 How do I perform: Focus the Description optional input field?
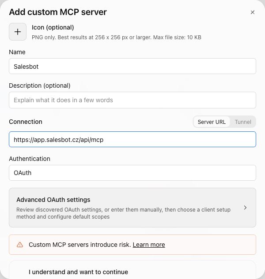(132, 100)
